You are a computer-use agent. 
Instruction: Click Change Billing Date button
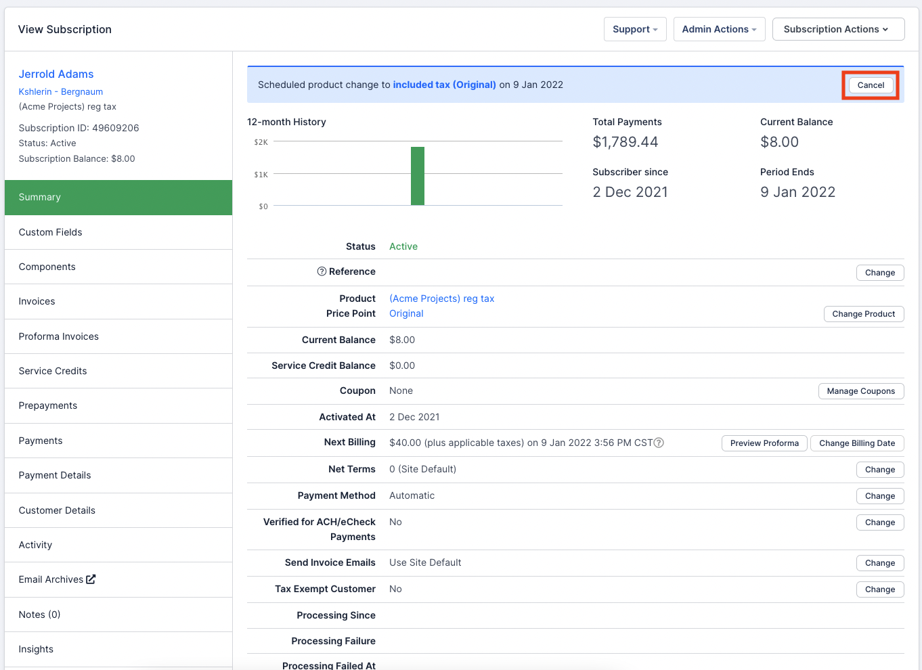[856, 443]
